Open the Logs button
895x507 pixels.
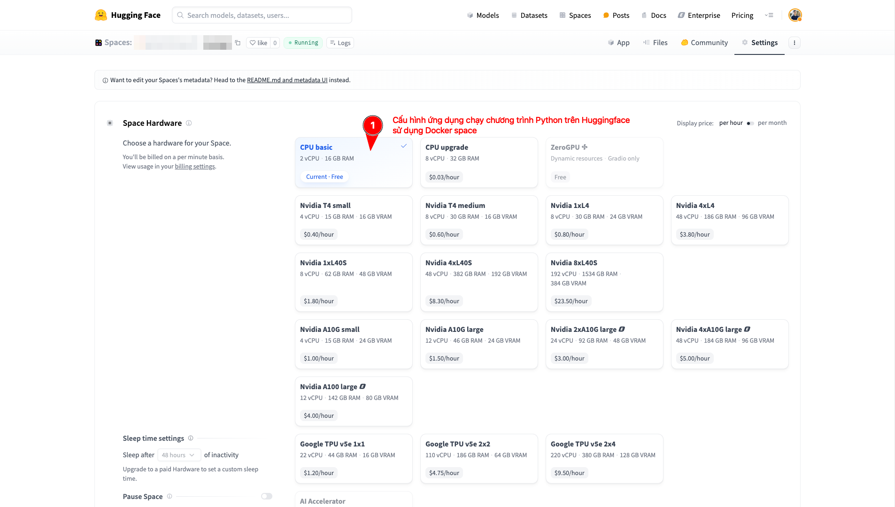click(340, 43)
